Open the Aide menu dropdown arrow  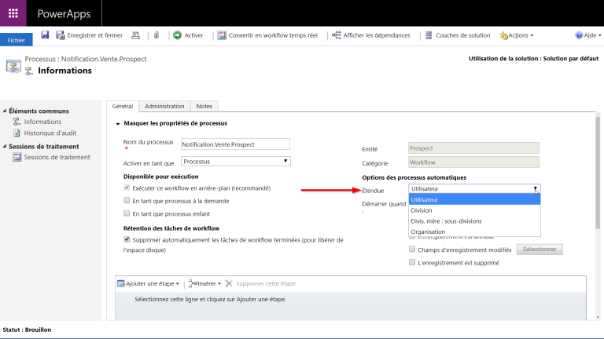(600, 36)
